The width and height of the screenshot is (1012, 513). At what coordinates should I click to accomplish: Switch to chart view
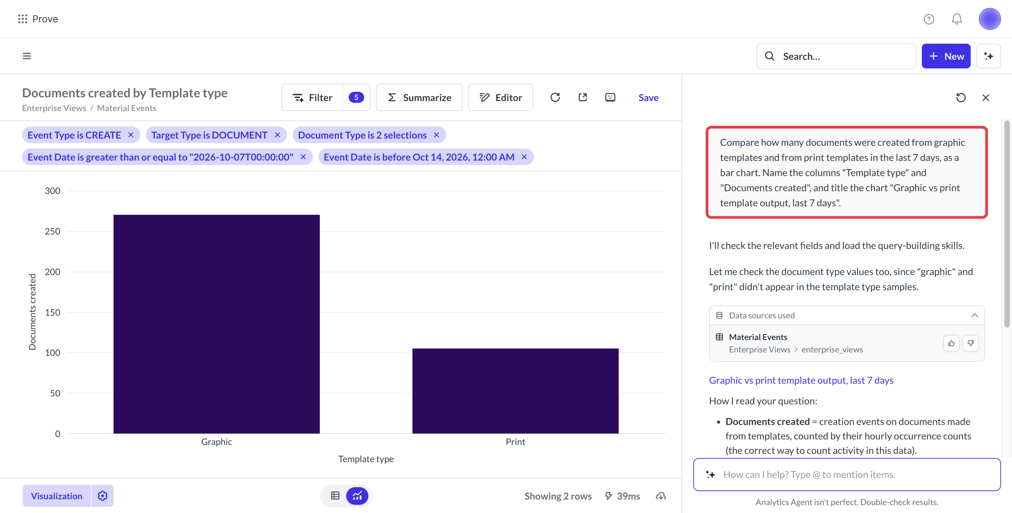coord(357,496)
